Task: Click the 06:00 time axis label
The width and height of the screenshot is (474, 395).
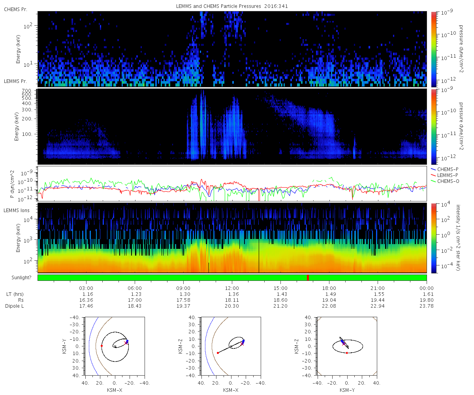Action: point(135,288)
